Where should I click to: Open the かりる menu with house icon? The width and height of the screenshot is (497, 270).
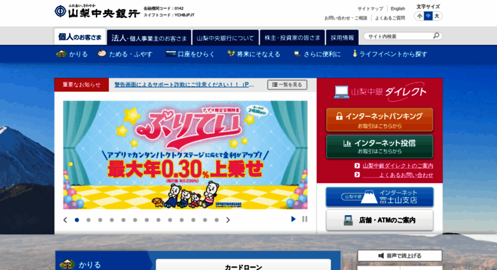tap(72, 54)
